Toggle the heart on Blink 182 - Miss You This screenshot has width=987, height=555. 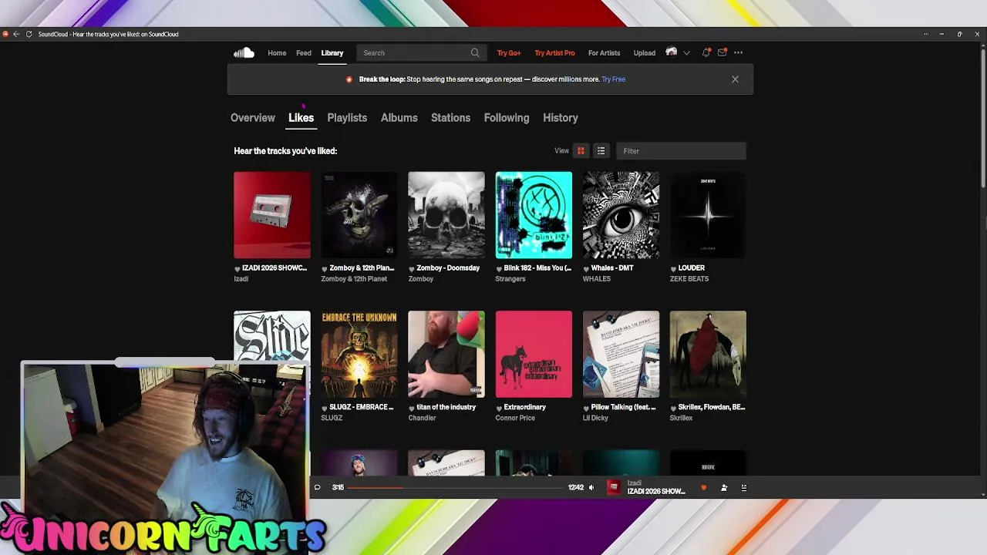499,268
